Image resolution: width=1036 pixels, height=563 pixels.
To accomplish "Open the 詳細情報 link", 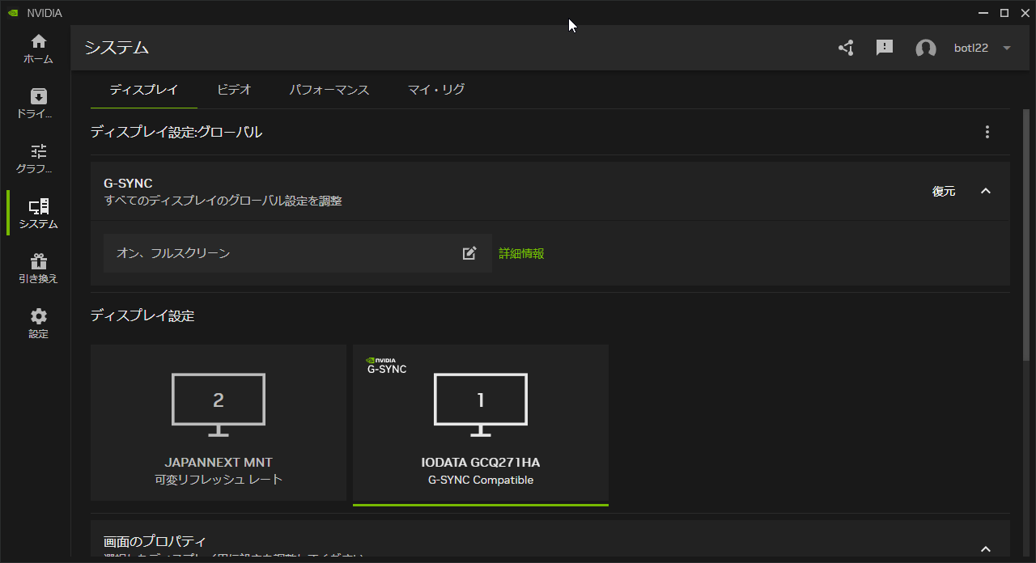I will click(x=521, y=253).
